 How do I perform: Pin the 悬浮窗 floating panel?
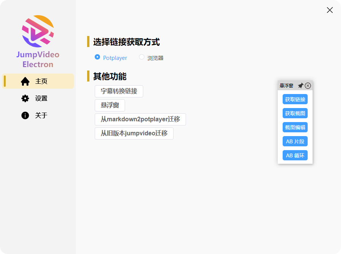pyautogui.click(x=300, y=86)
